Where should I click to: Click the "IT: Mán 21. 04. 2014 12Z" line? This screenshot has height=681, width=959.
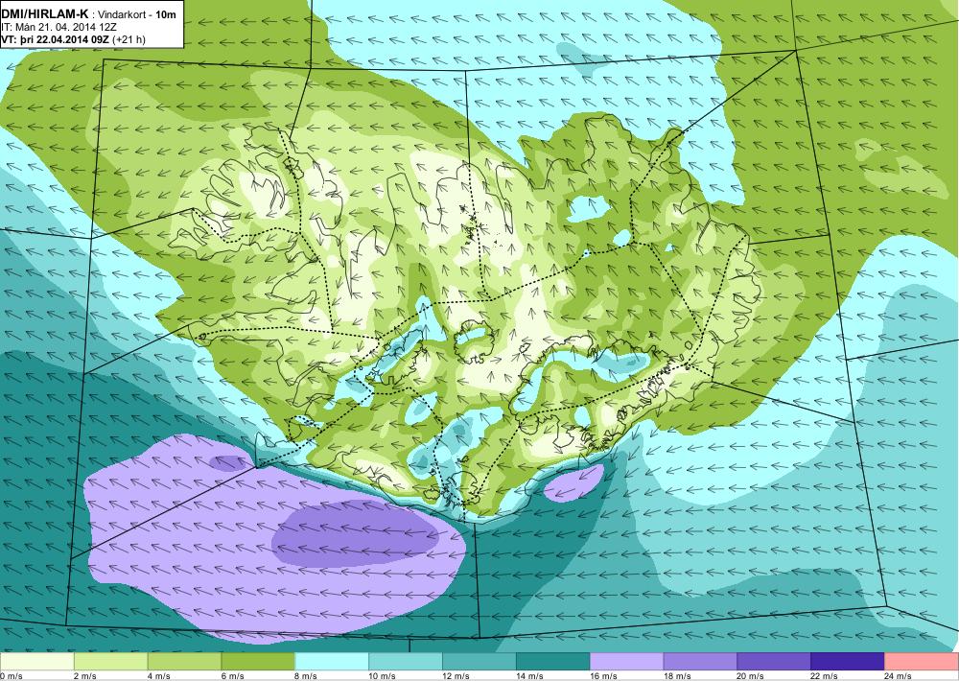tap(59, 27)
